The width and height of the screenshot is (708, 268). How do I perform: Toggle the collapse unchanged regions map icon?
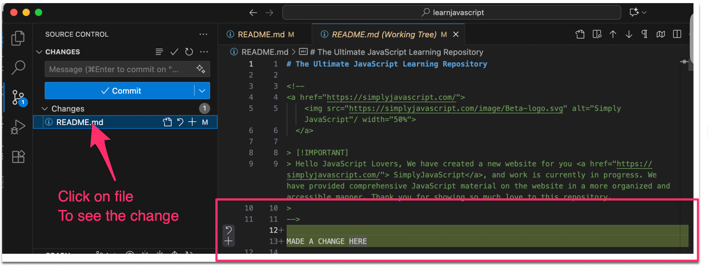[661, 34]
